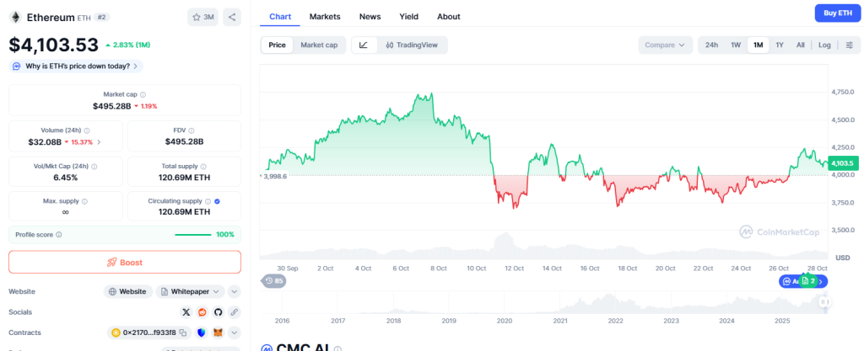The width and height of the screenshot is (864, 351).
Task: Switch to the Markets tab
Action: [325, 16]
